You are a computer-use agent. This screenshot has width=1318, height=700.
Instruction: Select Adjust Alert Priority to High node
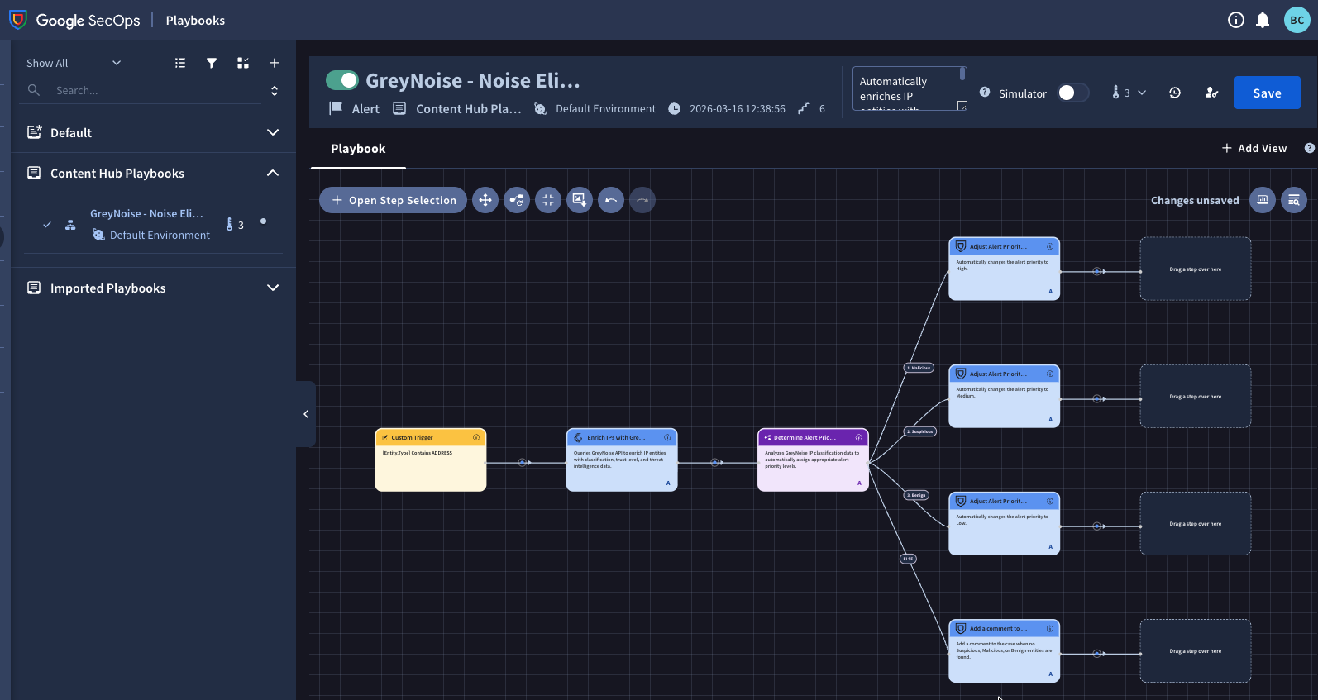click(x=1004, y=269)
